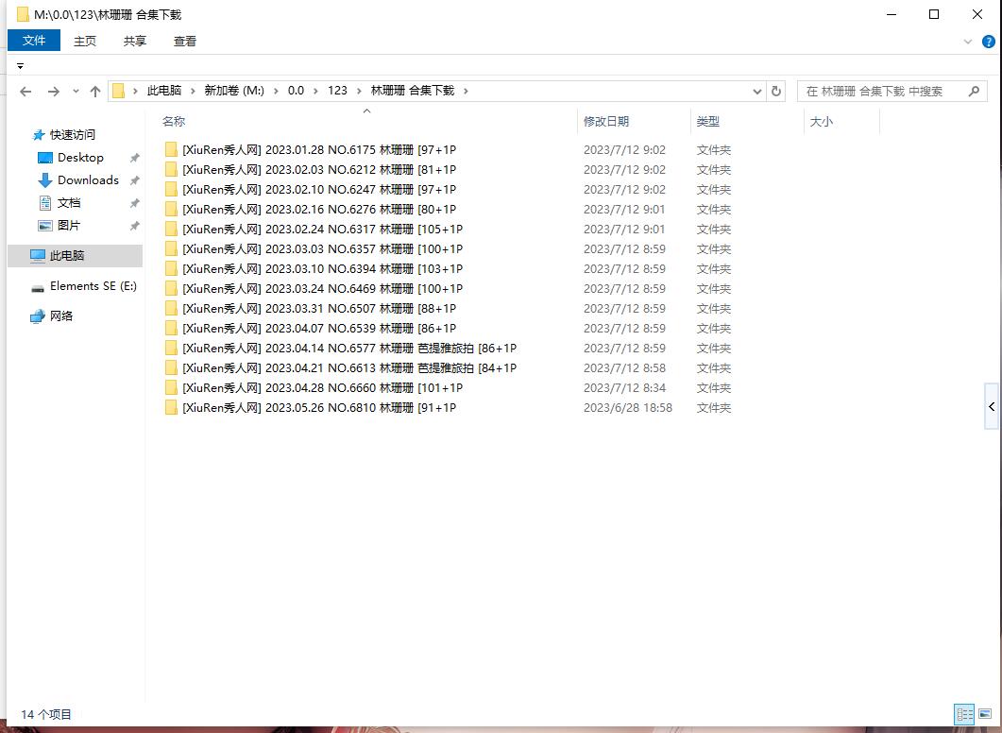
Task: Open the 查看 ribbon tab
Action: point(185,41)
